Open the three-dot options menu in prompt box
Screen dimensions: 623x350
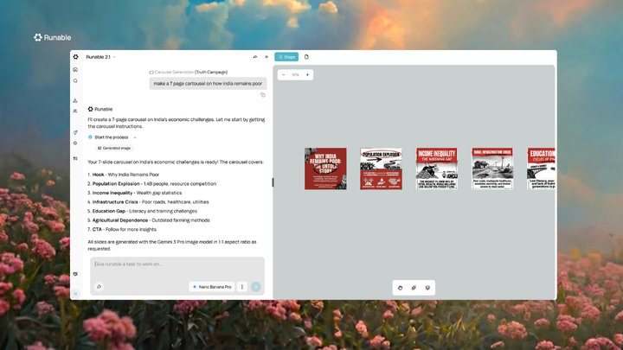pyautogui.click(x=242, y=287)
